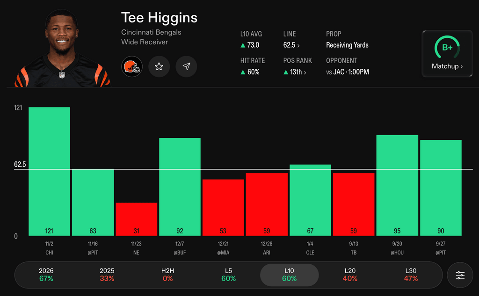Screen dimensions: 479x296
Task: Share the prop with the paper-plane icon
Action: tap(186, 66)
